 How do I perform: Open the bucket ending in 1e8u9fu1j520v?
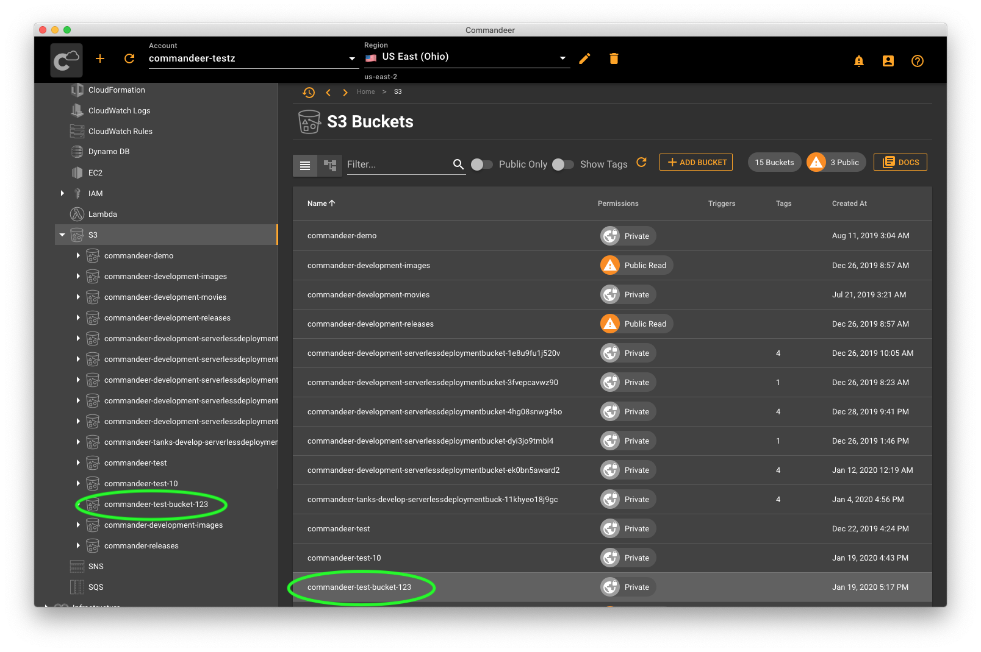point(612,353)
